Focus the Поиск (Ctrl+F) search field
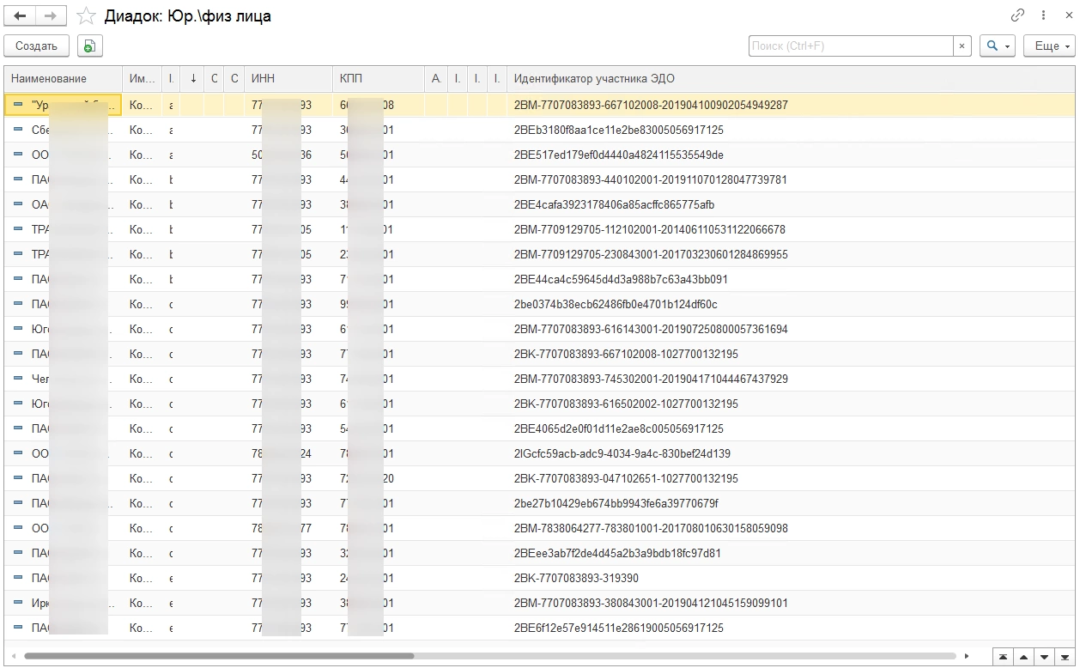This screenshot has height=668, width=1080. (850, 46)
